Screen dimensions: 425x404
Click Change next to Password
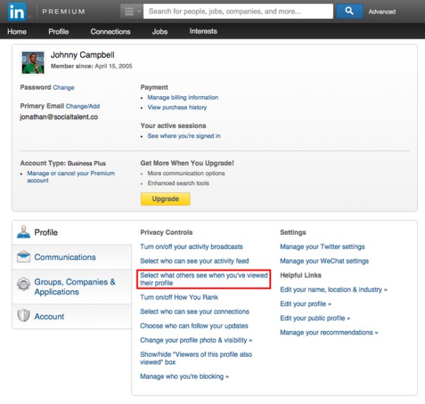[x=63, y=88]
